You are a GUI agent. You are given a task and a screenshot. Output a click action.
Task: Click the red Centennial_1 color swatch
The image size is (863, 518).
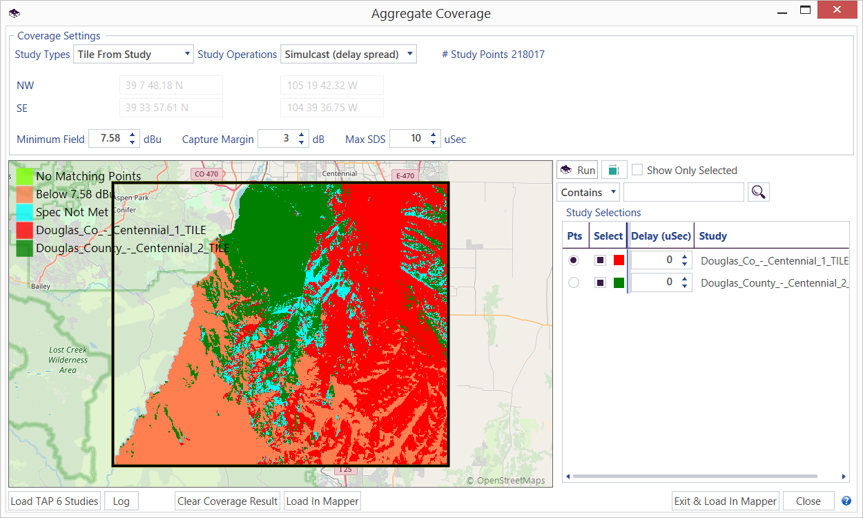pos(619,260)
